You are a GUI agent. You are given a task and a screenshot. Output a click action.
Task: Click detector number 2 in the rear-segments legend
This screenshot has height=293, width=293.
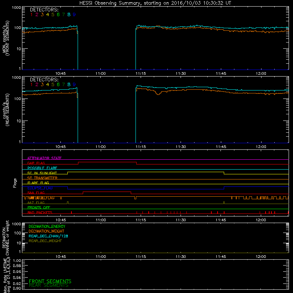(x=37, y=85)
